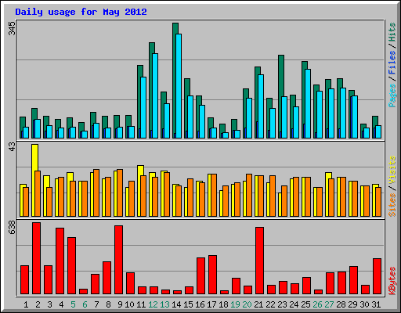Click the 43 axis label
401x313 pixels.
point(13,147)
